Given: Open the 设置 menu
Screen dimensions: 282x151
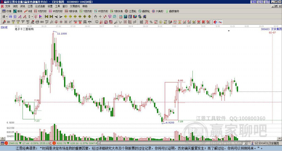Looking at the screenshot, I should (x=50, y=6).
